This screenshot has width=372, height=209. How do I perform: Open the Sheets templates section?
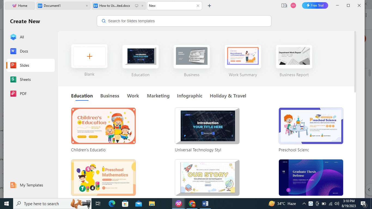coord(25,79)
